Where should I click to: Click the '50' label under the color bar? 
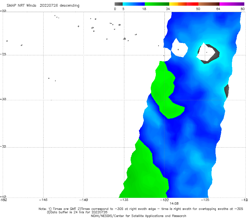coord(198,9)
